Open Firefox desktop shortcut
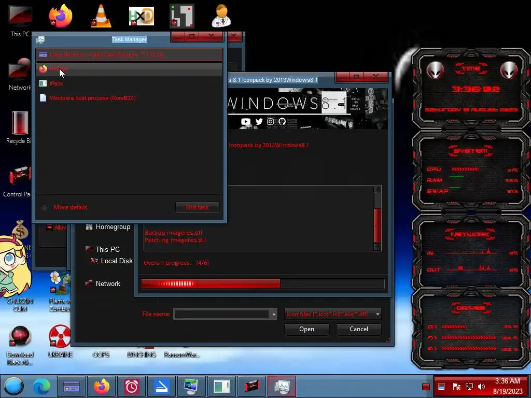This screenshot has width=531, height=398. [61, 16]
